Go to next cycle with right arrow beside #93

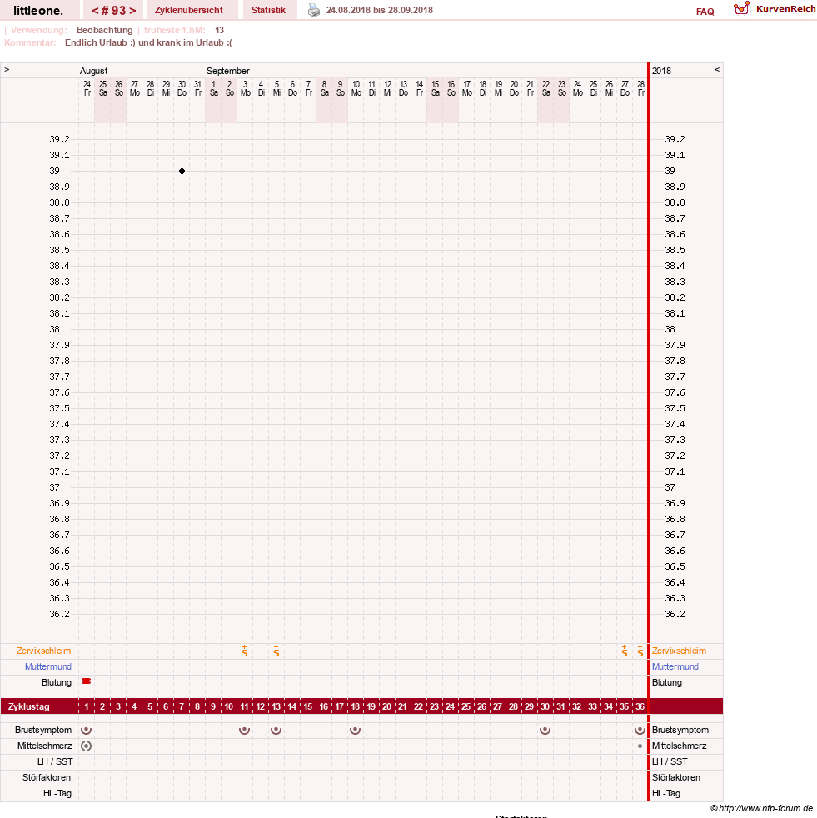(132, 11)
